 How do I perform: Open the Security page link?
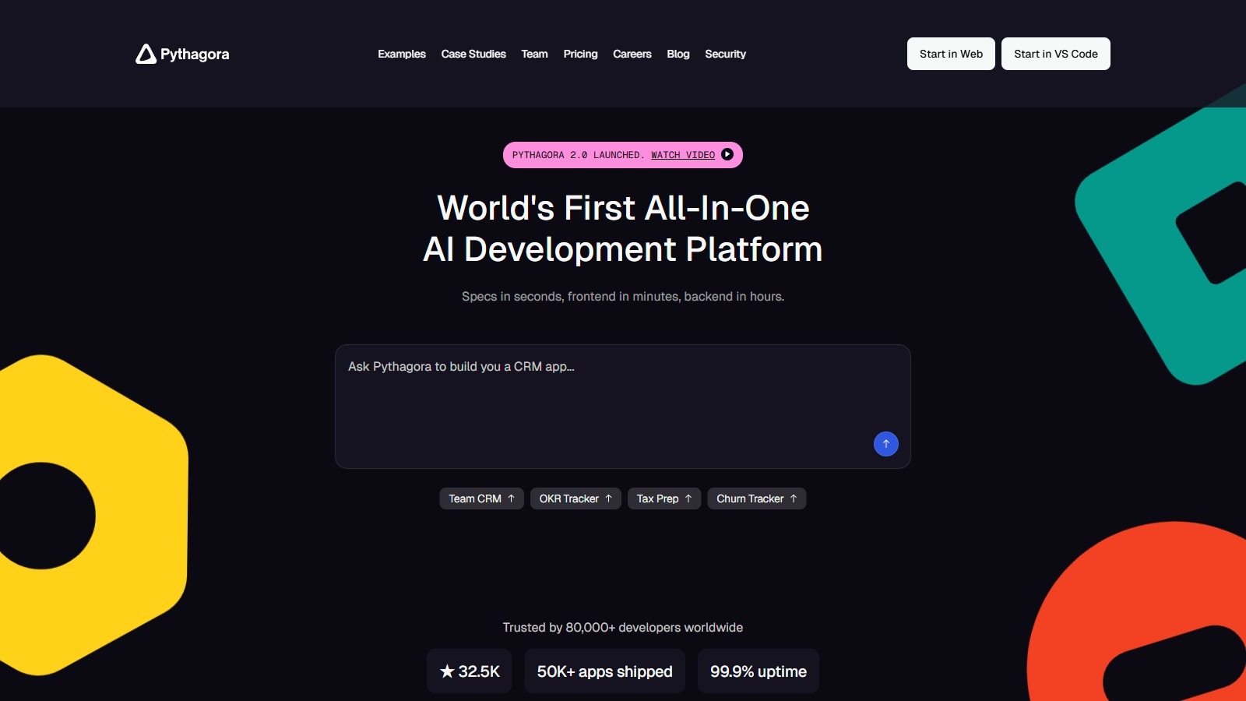coord(725,54)
